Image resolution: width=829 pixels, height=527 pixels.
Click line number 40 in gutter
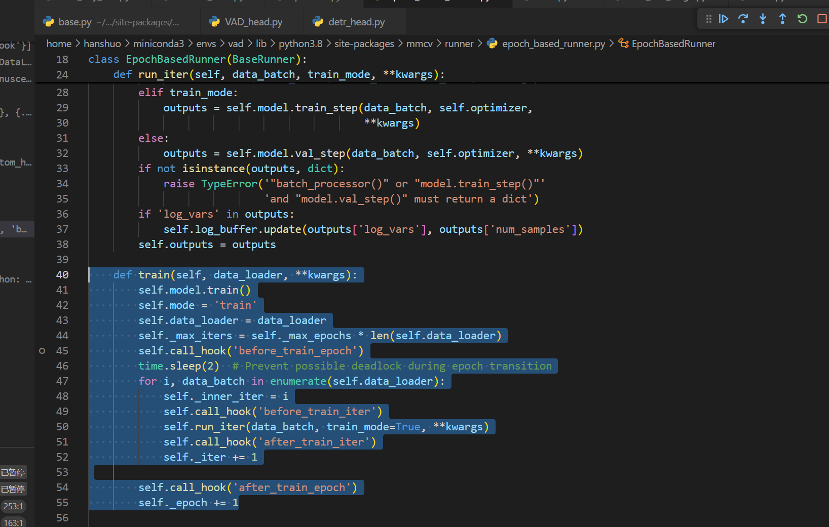(62, 275)
